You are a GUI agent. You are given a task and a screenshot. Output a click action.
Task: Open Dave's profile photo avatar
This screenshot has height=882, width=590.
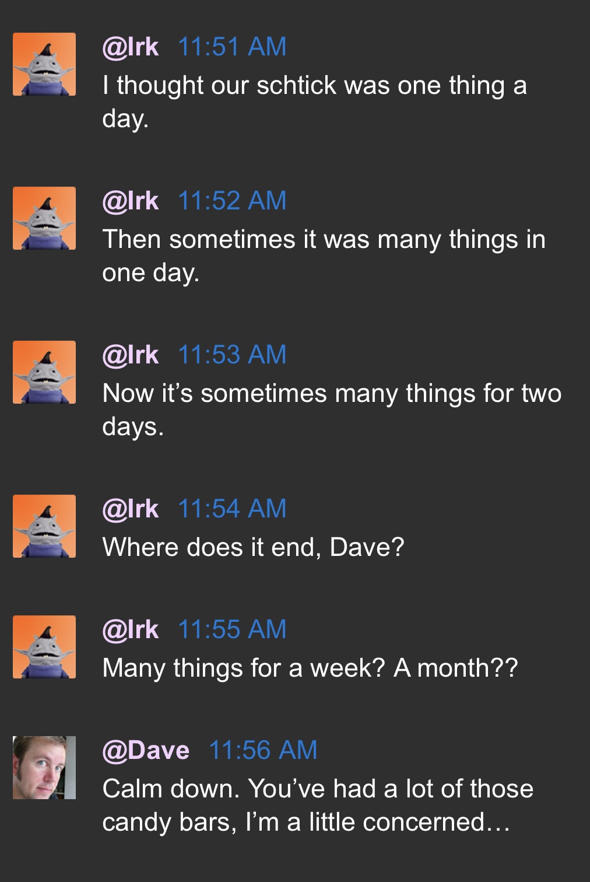[x=44, y=768]
